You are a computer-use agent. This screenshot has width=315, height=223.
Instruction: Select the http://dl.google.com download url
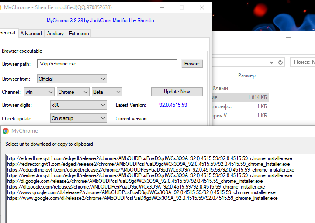tap(135, 181)
